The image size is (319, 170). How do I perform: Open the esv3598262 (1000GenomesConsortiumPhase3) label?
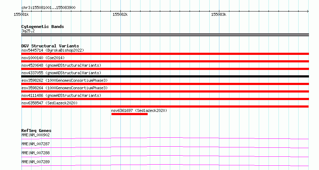tap(65, 80)
